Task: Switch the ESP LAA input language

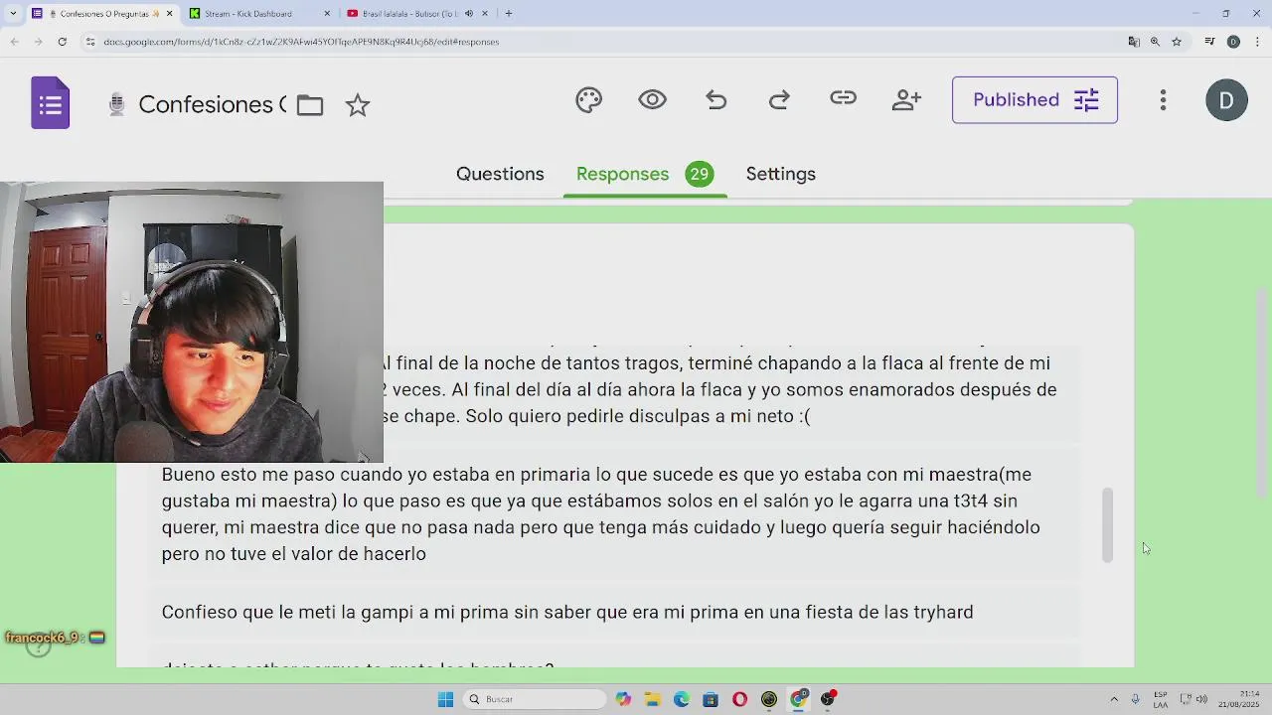Action: 1161,699
